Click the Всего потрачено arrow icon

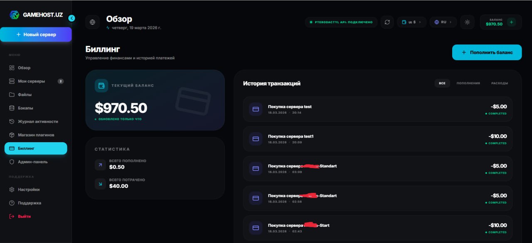coord(100,183)
